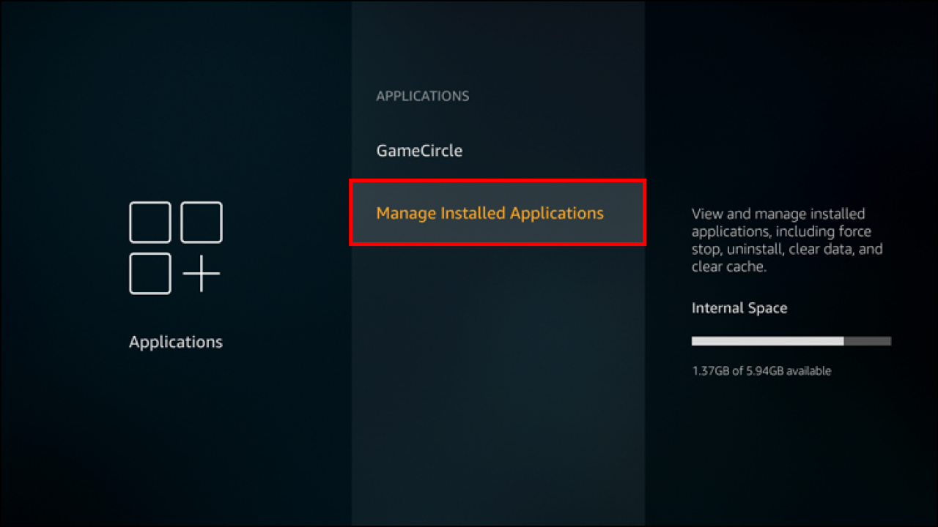Click the Internal Space storage bar

791,340
